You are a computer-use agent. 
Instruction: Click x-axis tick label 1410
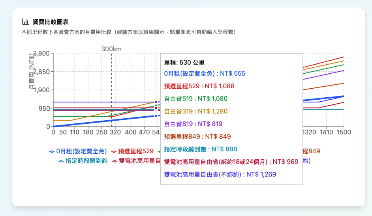click(326, 132)
